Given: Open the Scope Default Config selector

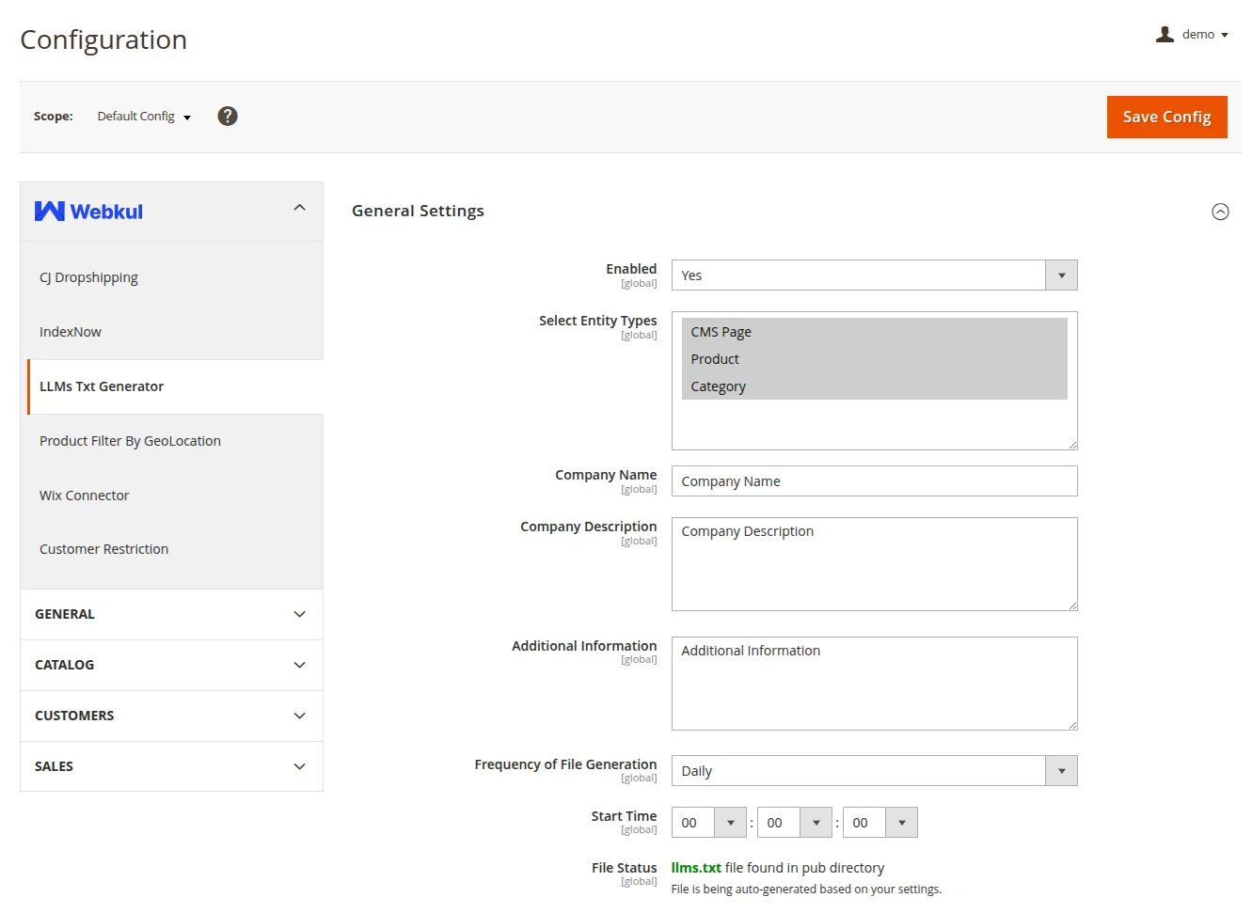Looking at the screenshot, I should [x=143, y=116].
